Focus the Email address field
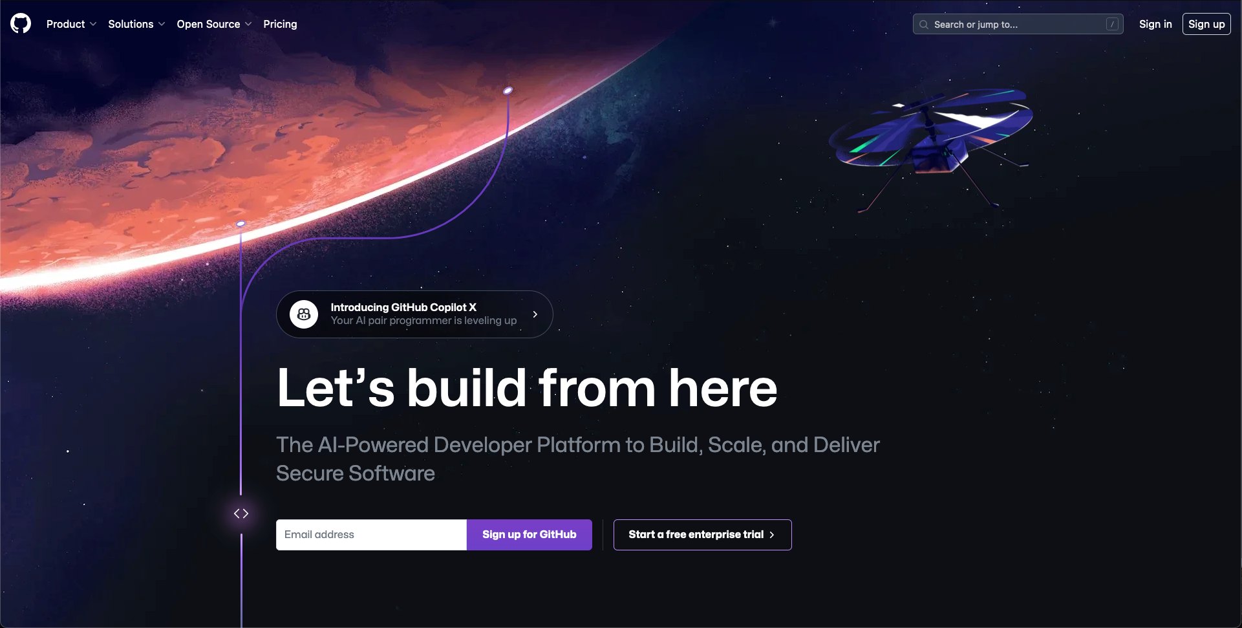The width and height of the screenshot is (1242, 628). (371, 535)
